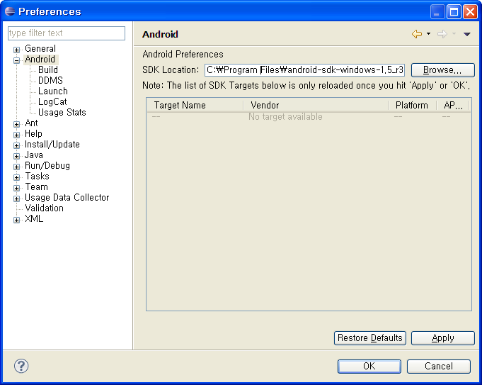The image size is (482, 385).
Task: Maximize the Preferences window
Action: [x=454, y=12]
